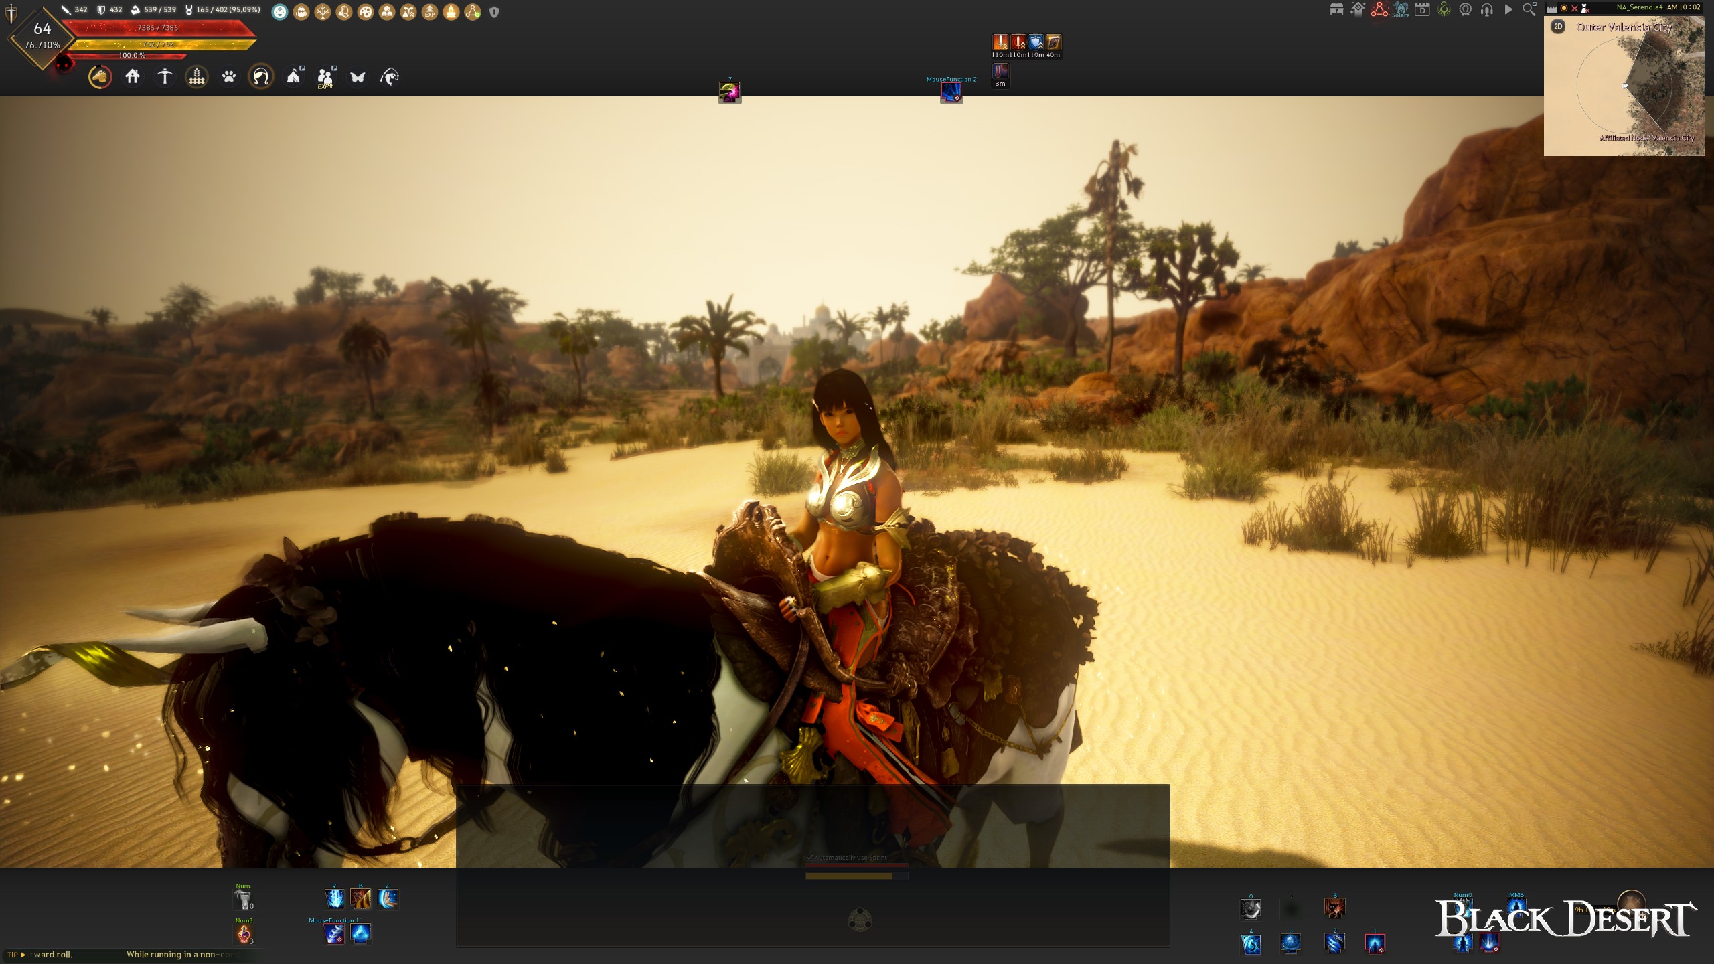The image size is (1714, 964).
Task: Open the horseshoe badge icon
Action: (1466, 9)
